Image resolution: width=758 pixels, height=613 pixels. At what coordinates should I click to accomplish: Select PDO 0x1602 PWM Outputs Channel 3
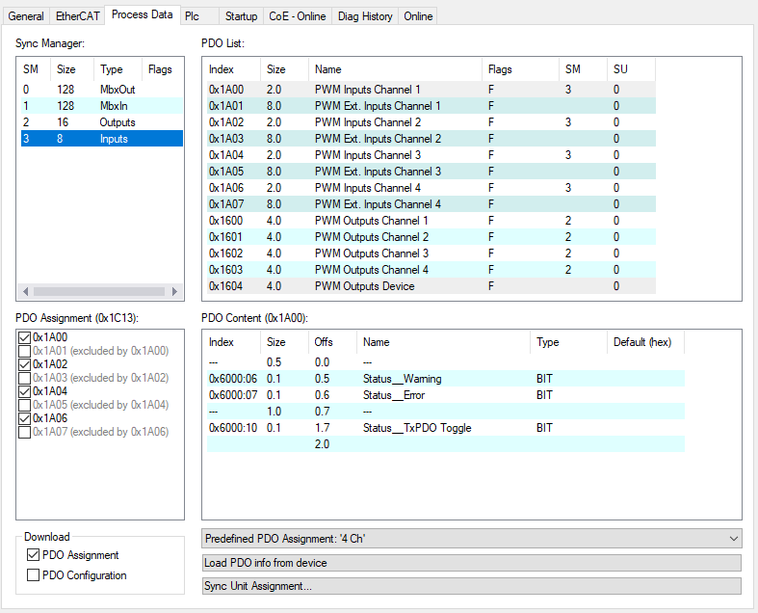[431, 254]
